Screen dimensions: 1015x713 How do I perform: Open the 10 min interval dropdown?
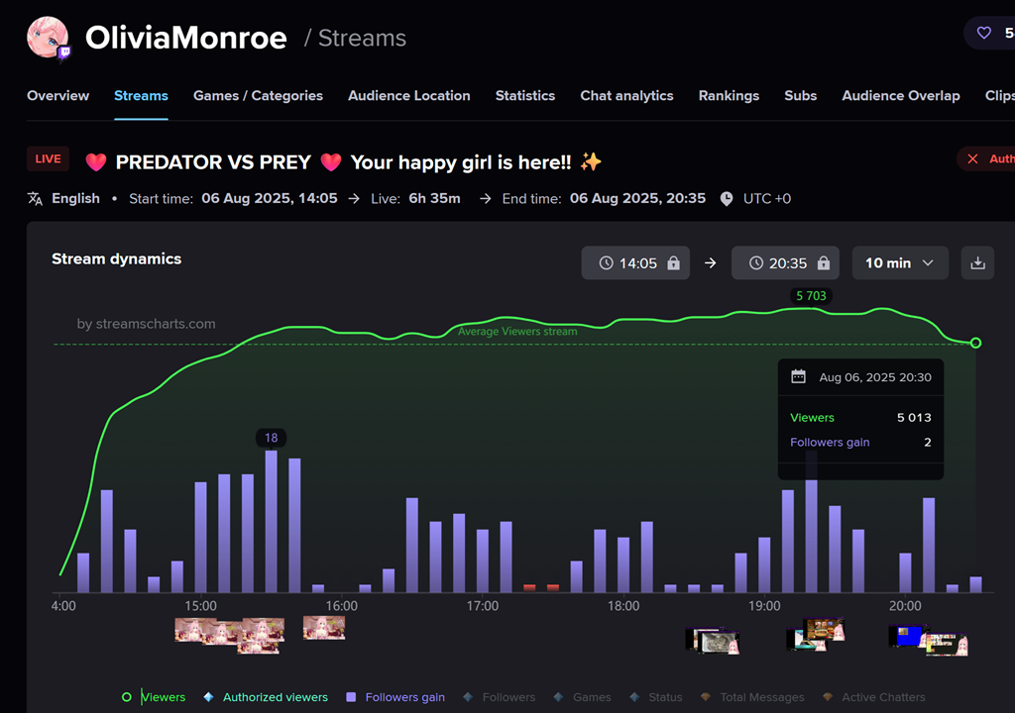(900, 262)
